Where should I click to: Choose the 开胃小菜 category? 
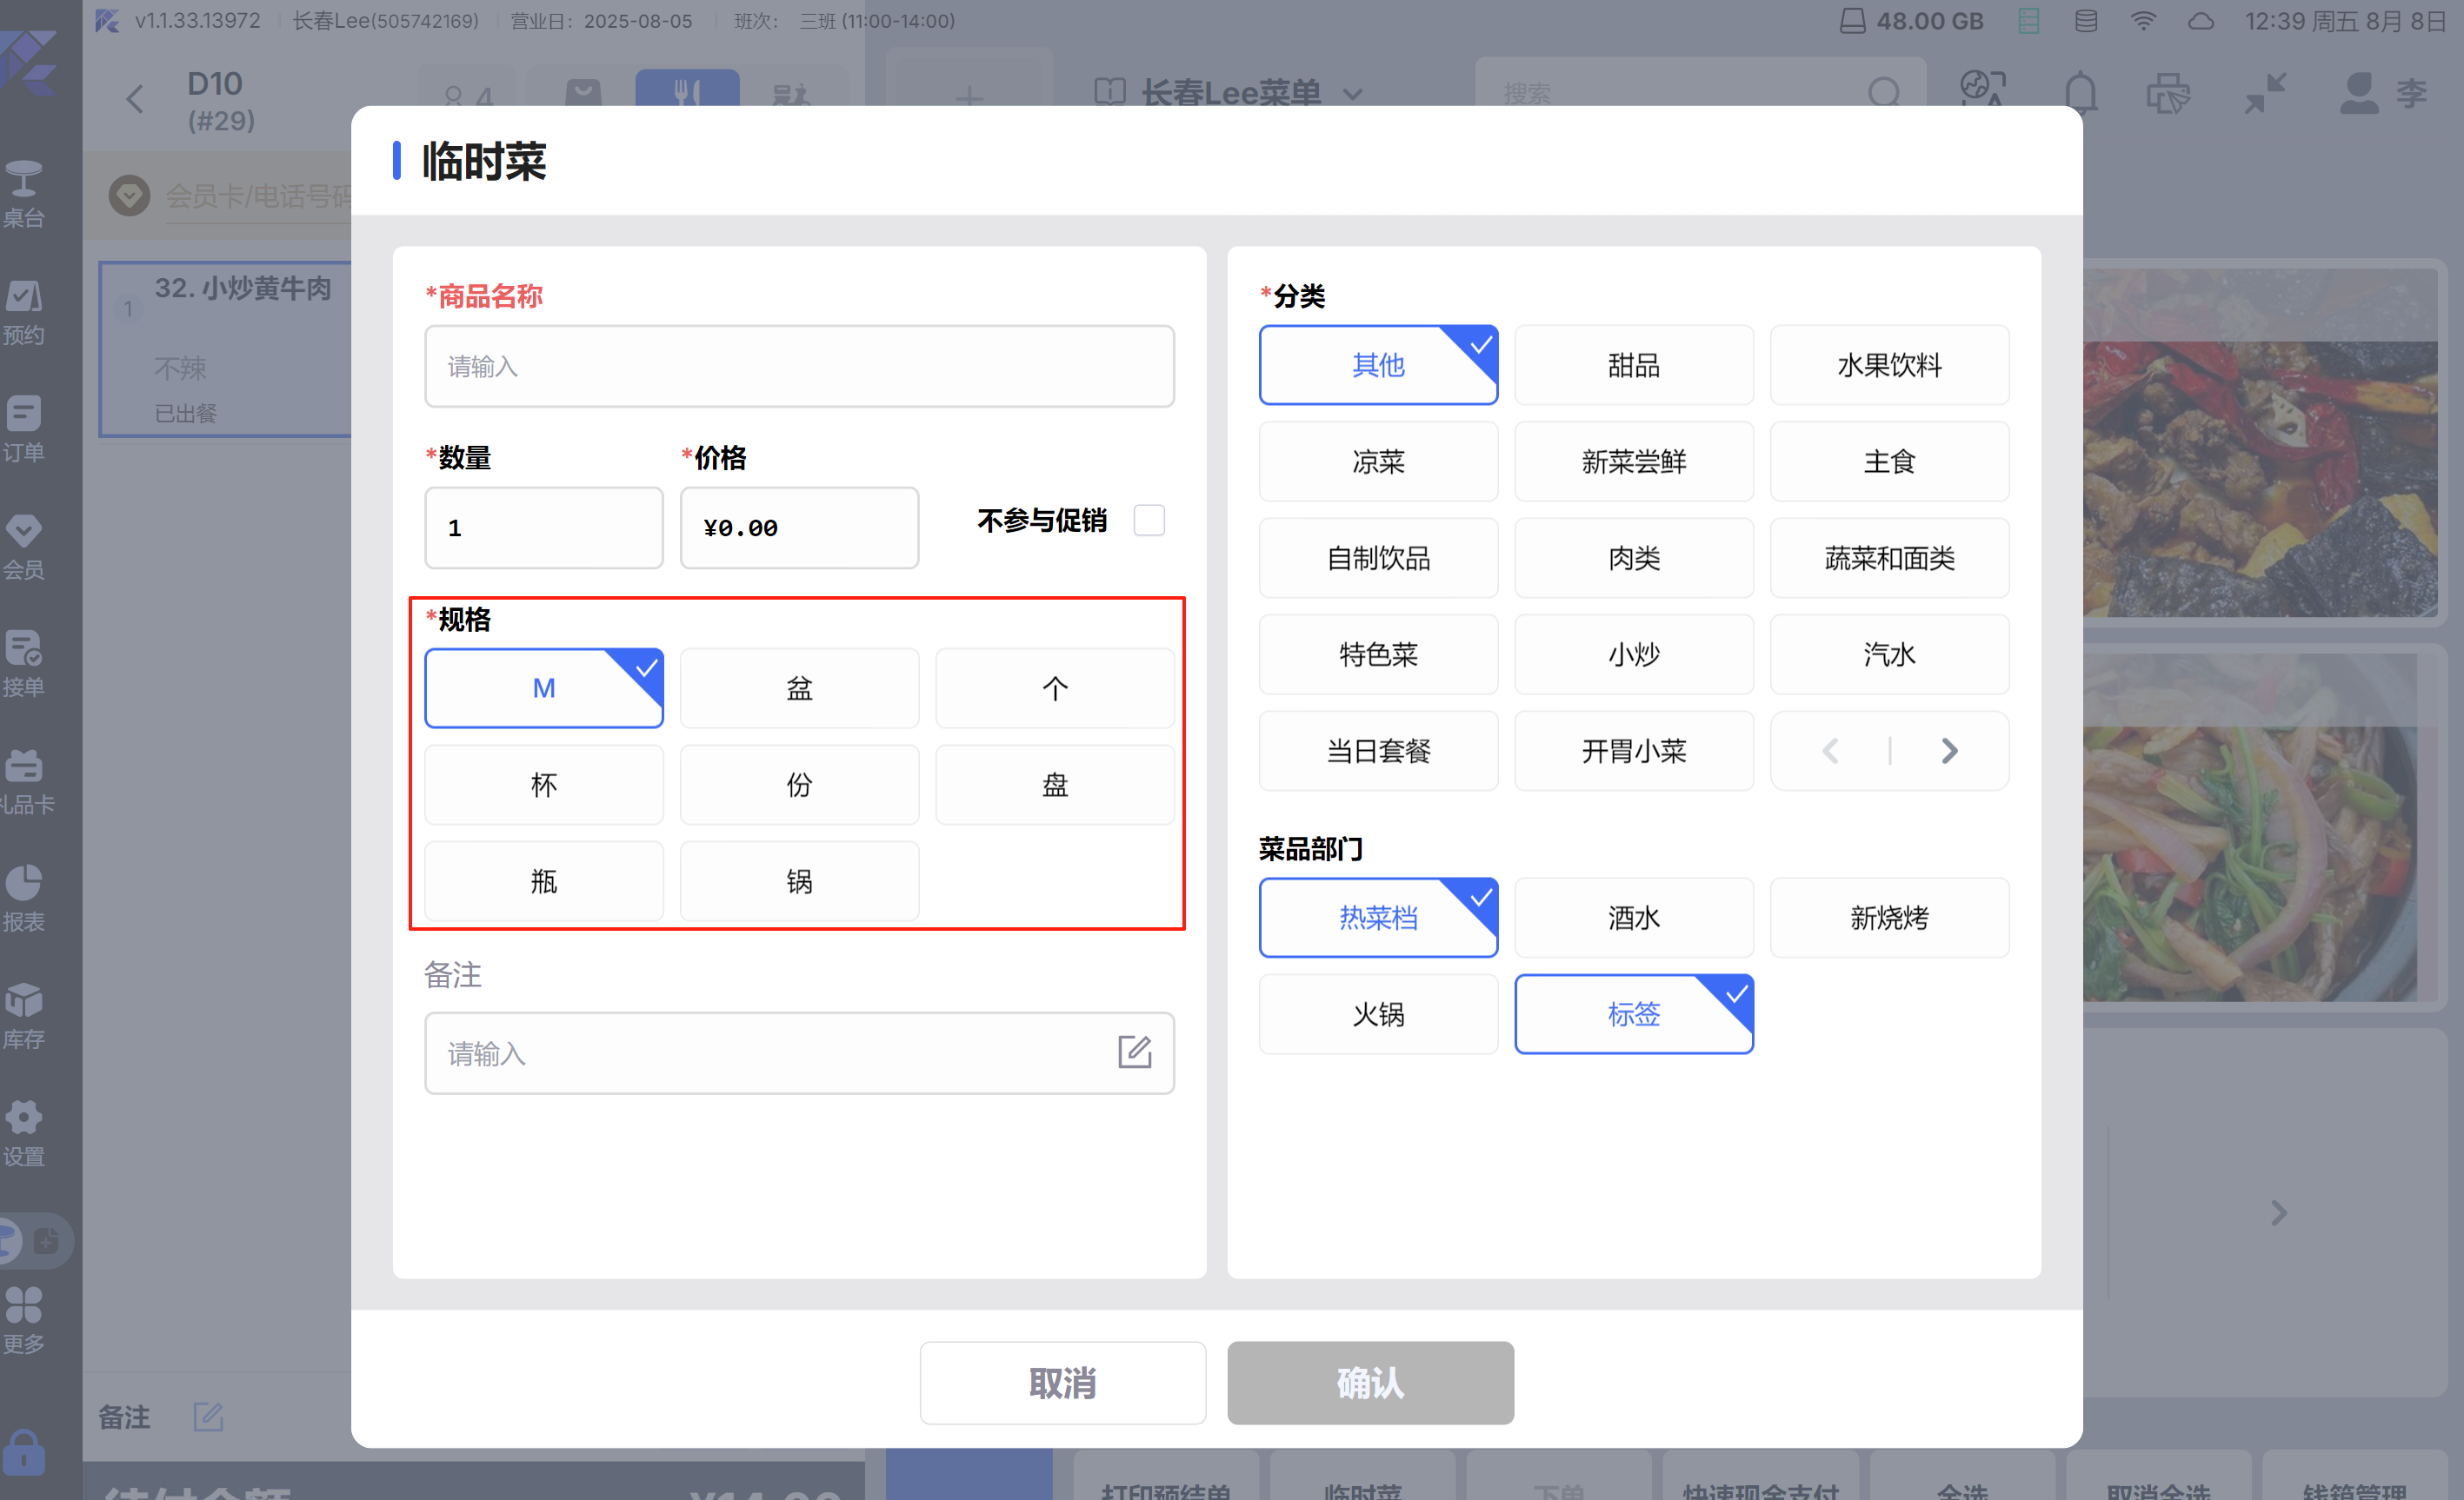pyautogui.click(x=1634, y=751)
